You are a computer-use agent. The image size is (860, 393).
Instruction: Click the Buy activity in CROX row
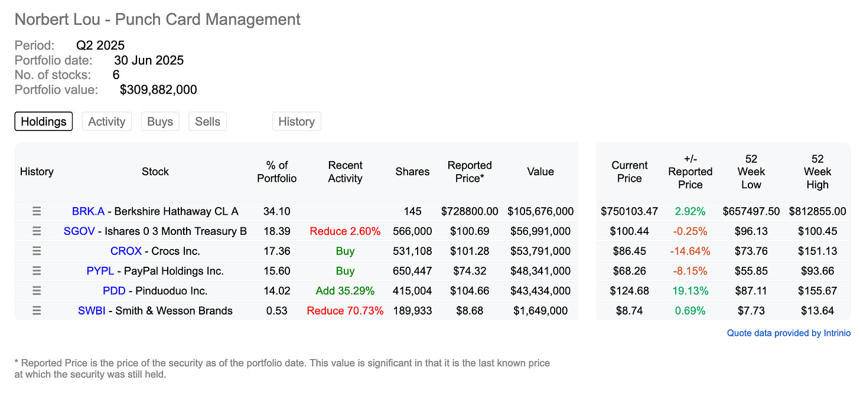click(345, 251)
